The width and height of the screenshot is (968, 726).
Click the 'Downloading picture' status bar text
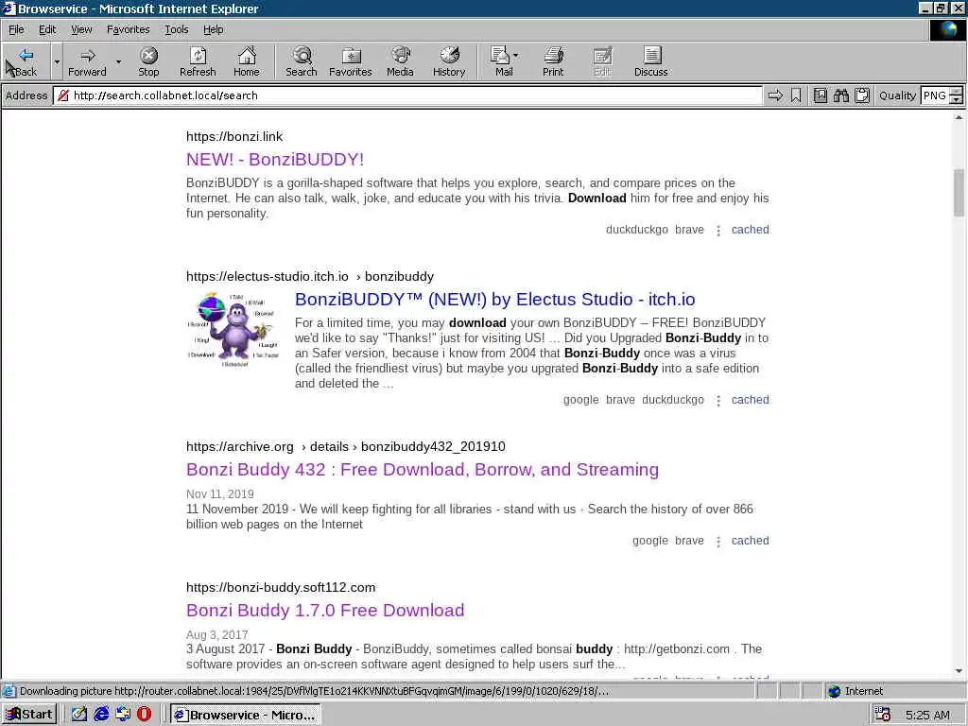[x=314, y=691]
